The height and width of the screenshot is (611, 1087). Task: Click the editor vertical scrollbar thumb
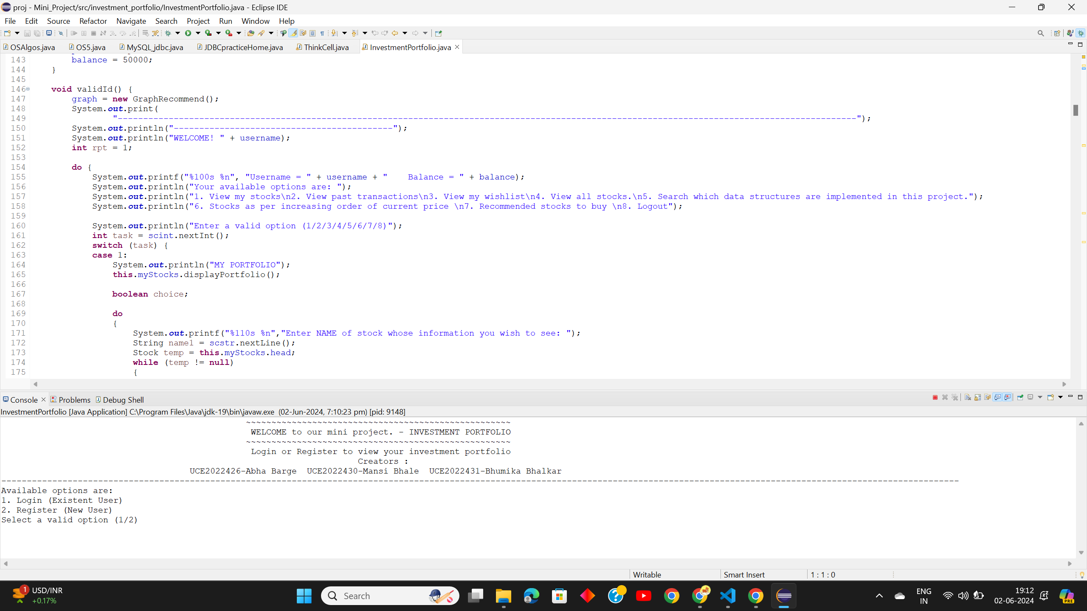pyautogui.click(x=1076, y=110)
